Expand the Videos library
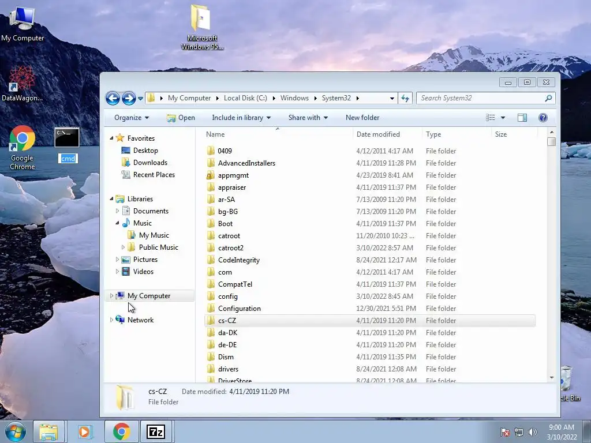591x443 pixels. 117,271
